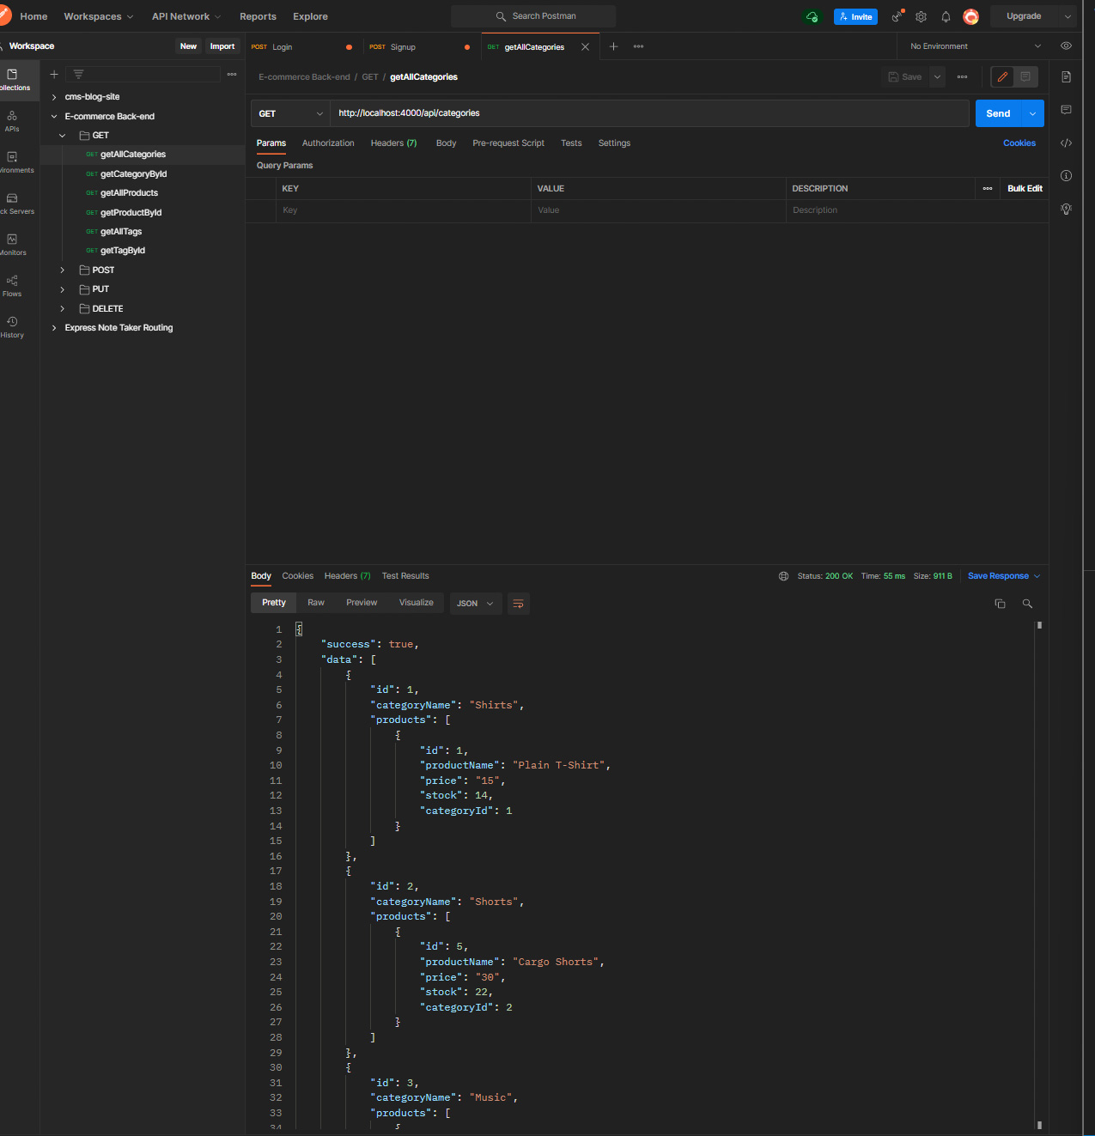Open the Flows sidebar panel
The height and width of the screenshot is (1136, 1095).
pyautogui.click(x=12, y=283)
